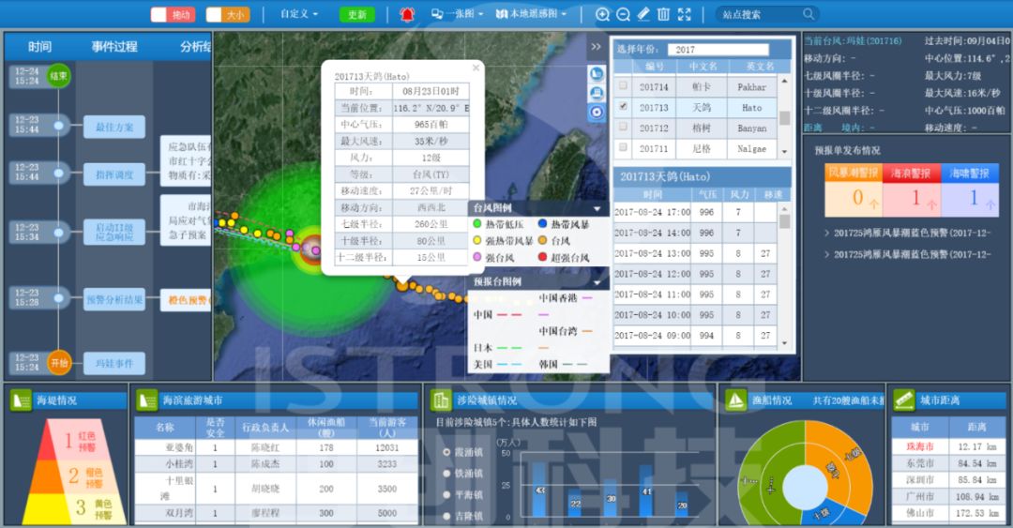The image size is (1013, 528).
Task: Zoom in with the magnifier plus icon
Action: coord(602,14)
